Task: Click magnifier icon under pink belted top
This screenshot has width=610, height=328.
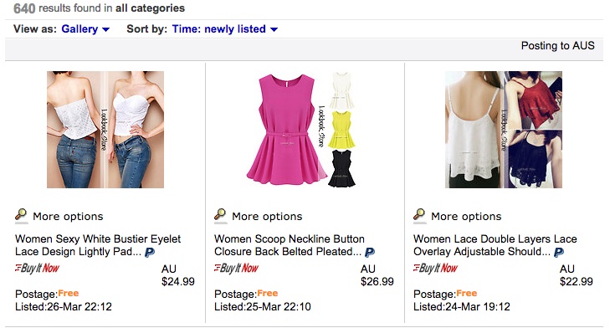Action: (x=220, y=215)
